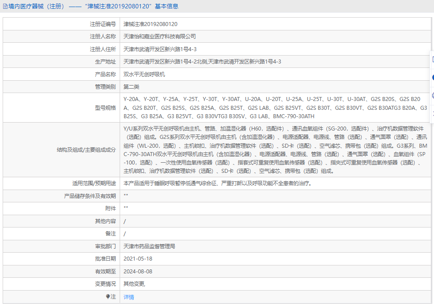Click the 备注 row label
Viewport: 434px width, 306px height.
(110, 234)
